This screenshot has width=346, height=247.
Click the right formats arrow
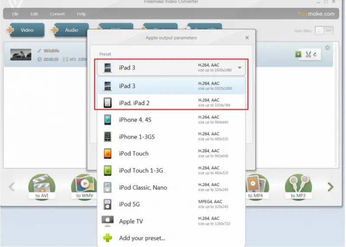click(x=330, y=187)
